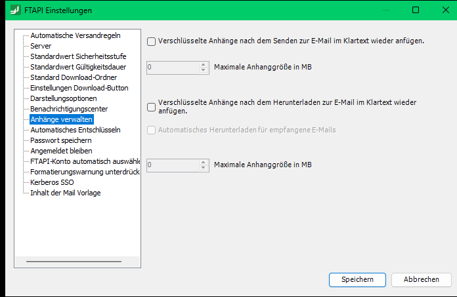The image size is (457, 297).
Task: Click first Maximale Anhanggröße input field
Action: tap(173, 68)
